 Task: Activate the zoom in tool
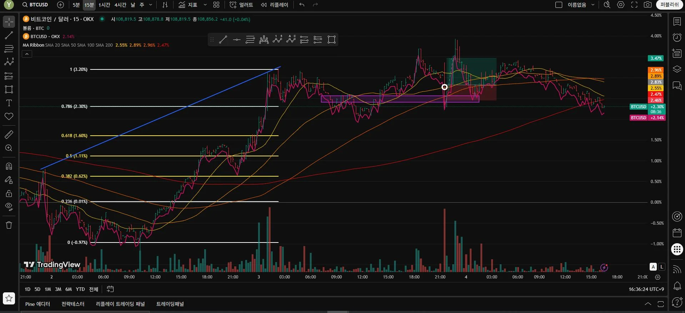[9, 148]
